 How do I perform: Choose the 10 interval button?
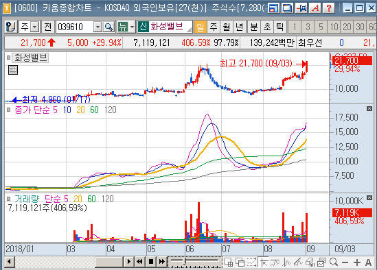[x=334, y=27]
